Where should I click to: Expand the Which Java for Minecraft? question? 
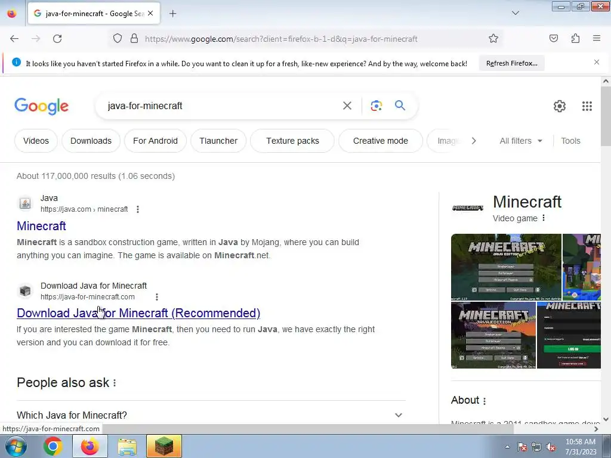(211, 415)
